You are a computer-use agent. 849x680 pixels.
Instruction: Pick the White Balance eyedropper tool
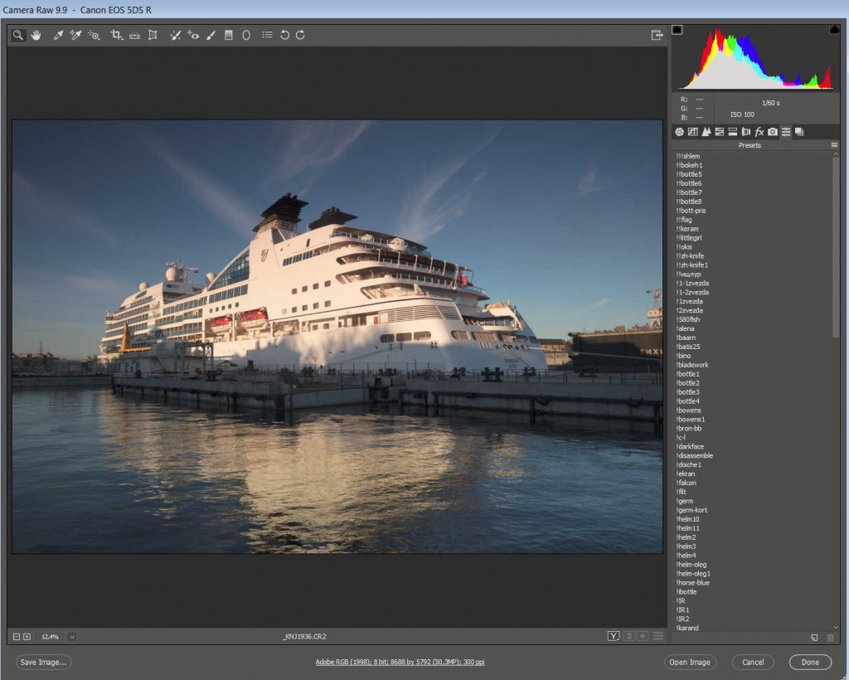[x=58, y=36]
